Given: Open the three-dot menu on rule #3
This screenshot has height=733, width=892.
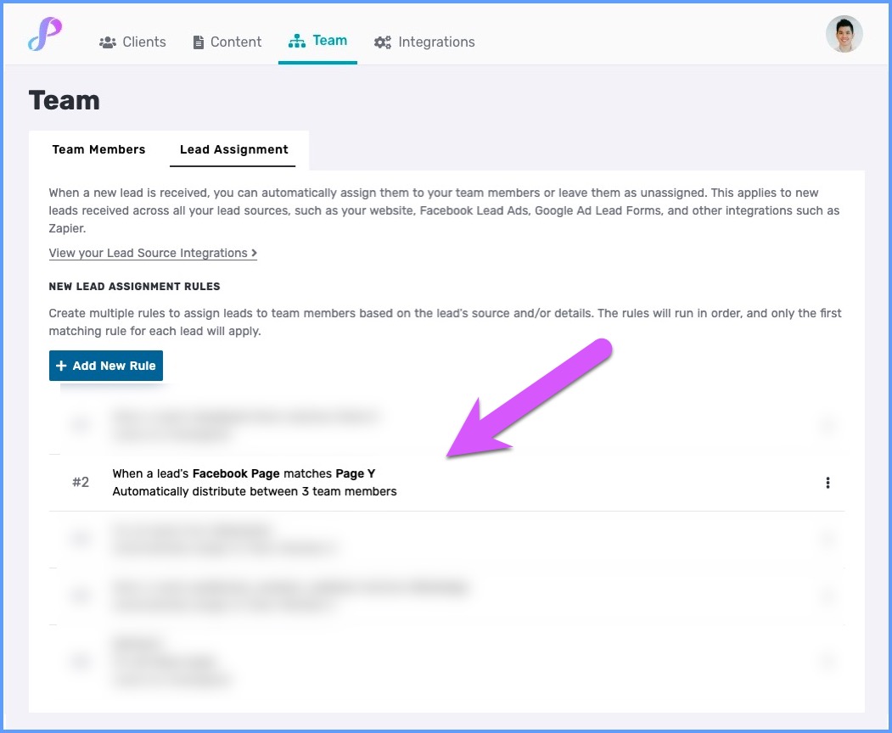Looking at the screenshot, I should point(827,539).
